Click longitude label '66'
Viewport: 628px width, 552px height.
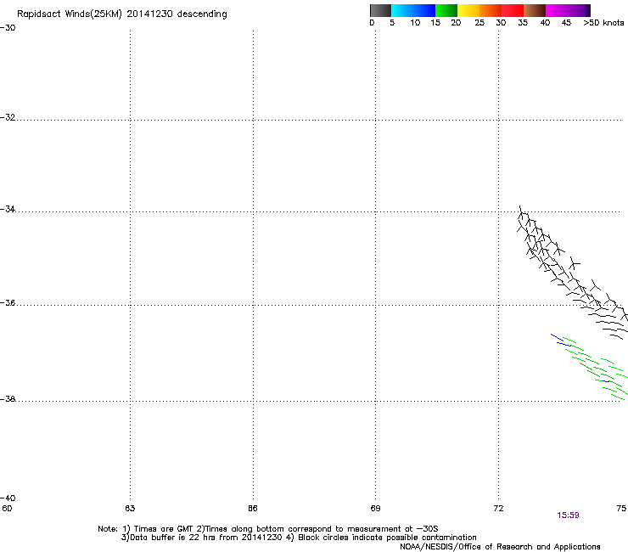(x=253, y=509)
